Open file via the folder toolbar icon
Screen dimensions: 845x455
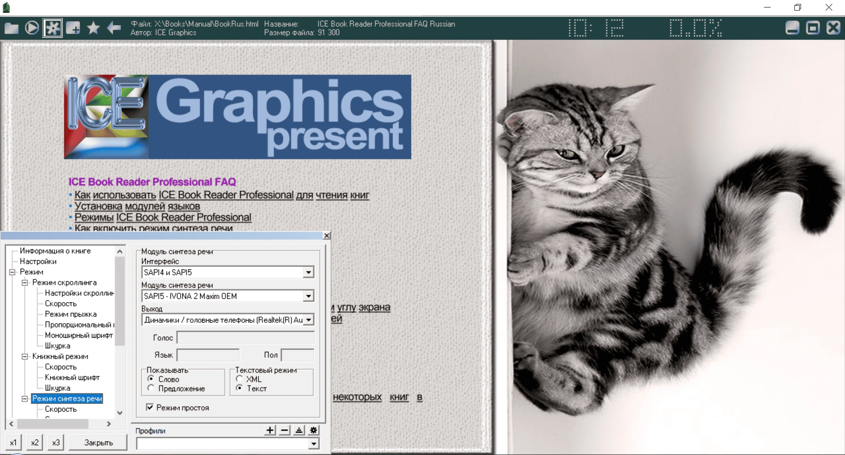click(11, 29)
